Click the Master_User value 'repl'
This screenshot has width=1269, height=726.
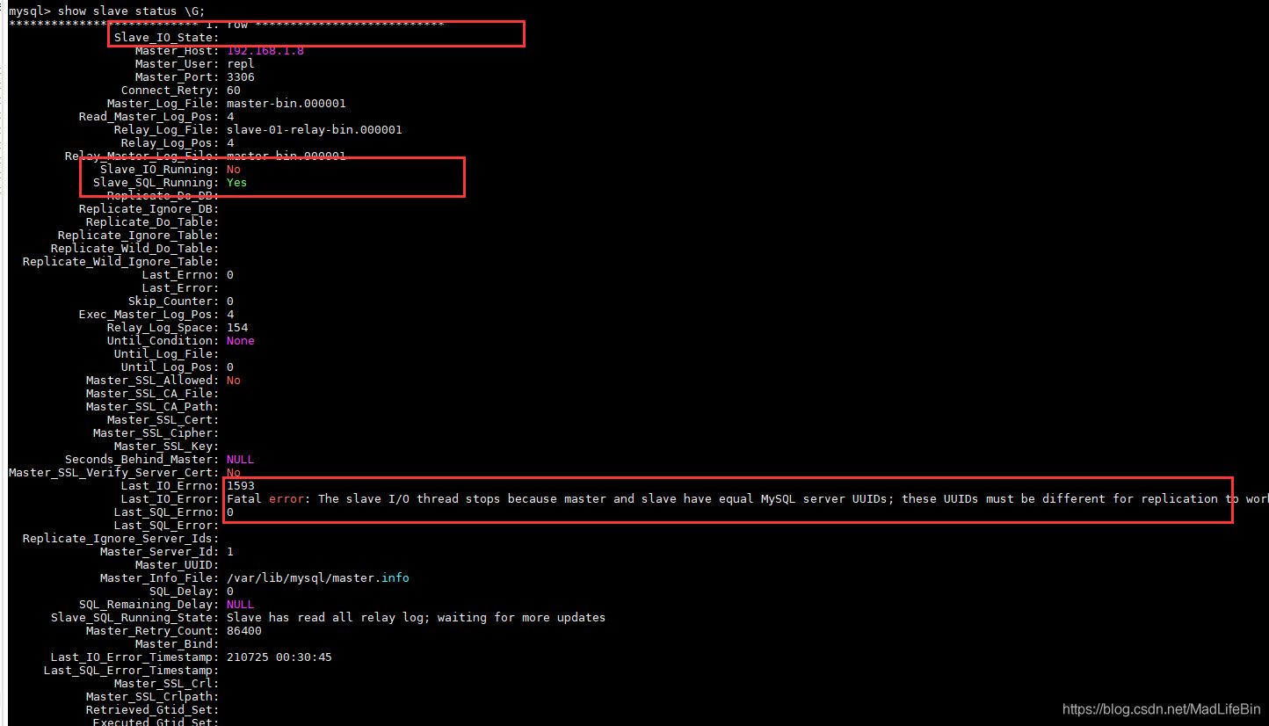[240, 64]
